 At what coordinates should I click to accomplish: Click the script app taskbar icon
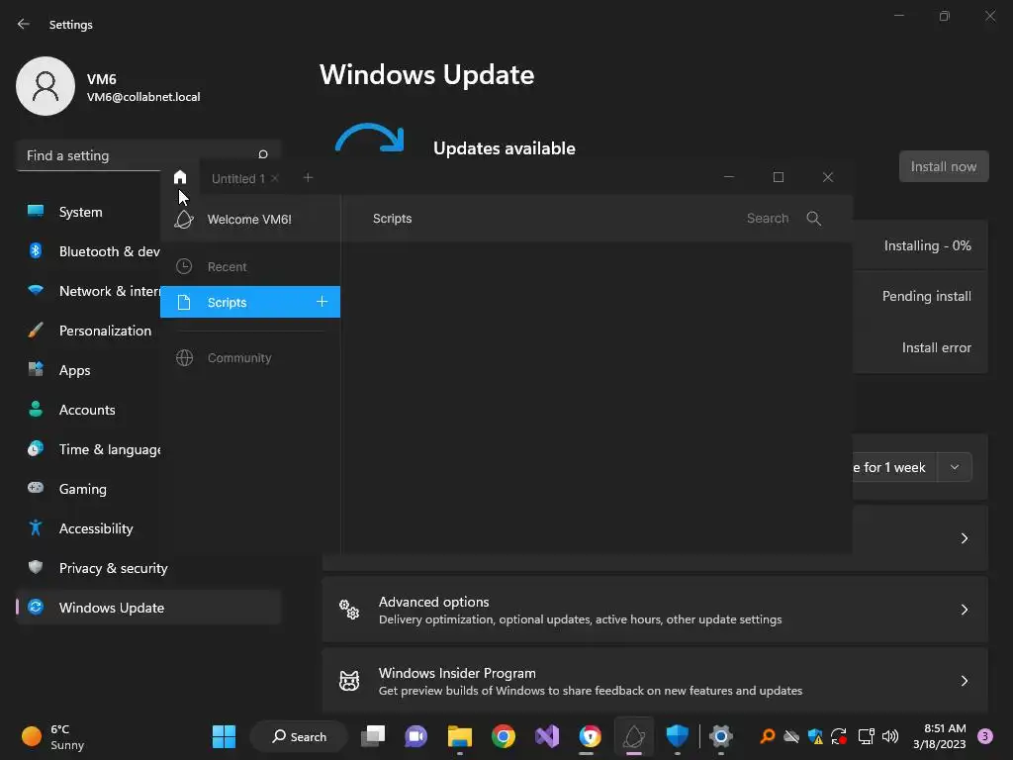[634, 736]
